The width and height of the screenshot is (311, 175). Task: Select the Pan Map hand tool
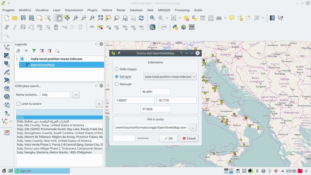coord(59,18)
